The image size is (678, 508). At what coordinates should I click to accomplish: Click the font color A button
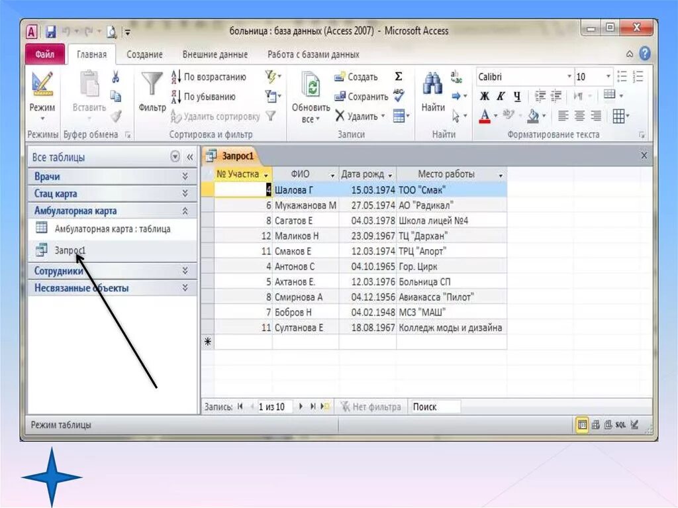[x=485, y=116]
